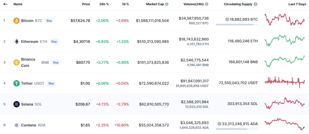
Task: Click Bitcoin volume $34,587,950,736
Action: tap(194, 18)
